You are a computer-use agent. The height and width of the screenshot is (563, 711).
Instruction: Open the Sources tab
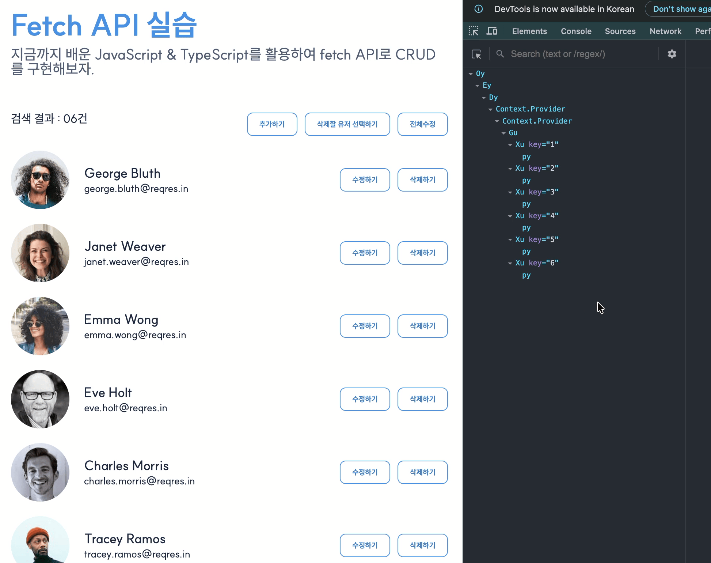click(x=620, y=31)
